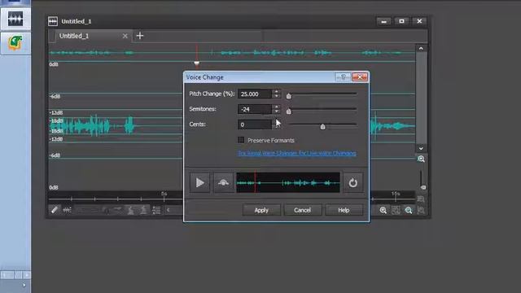
Task: Click the Semitones value field
Action: point(255,109)
